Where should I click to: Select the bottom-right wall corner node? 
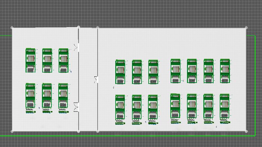tap(246, 131)
